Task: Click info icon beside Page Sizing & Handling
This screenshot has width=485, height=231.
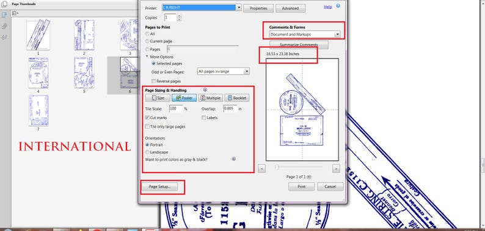Action: (205, 90)
